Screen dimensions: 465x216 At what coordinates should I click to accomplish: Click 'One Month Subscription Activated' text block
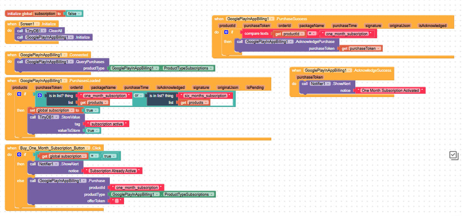point(390,90)
